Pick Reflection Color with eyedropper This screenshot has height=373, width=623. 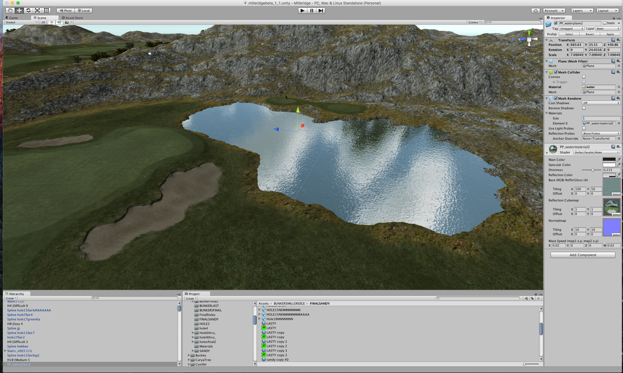[x=619, y=175]
